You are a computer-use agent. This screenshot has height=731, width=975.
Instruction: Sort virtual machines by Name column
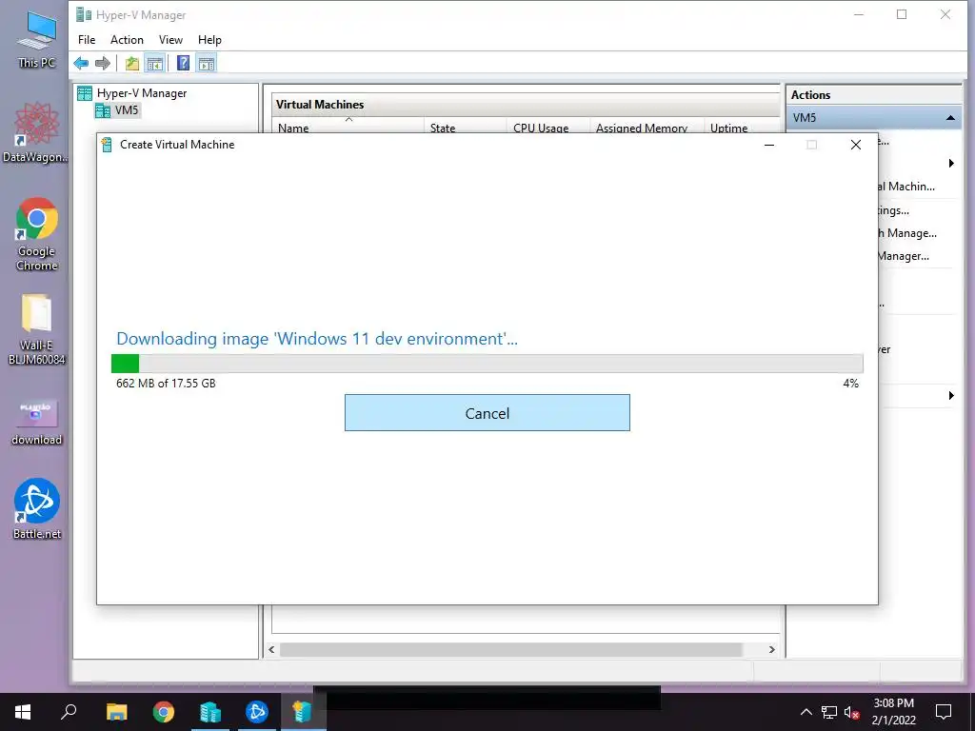pyautogui.click(x=348, y=128)
